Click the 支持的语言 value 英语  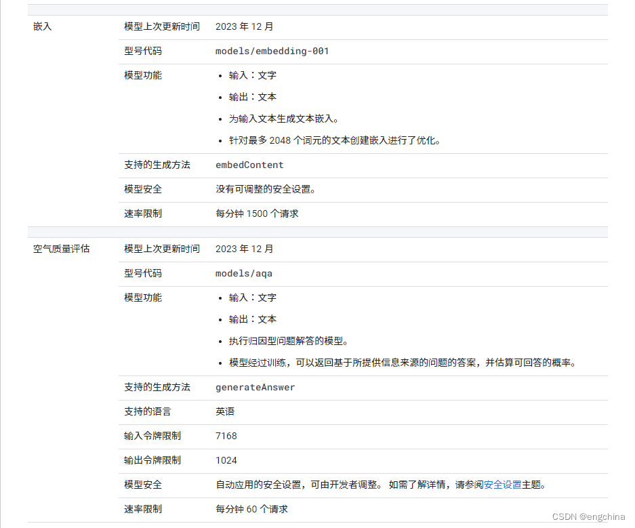point(224,411)
